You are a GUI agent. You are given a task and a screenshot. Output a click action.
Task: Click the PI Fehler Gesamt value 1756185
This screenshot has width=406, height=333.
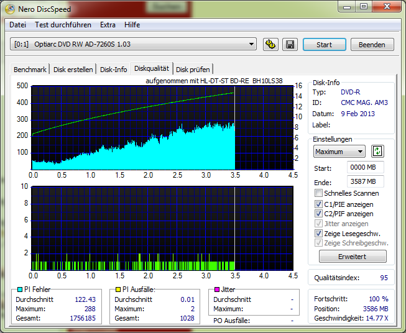tap(83, 318)
